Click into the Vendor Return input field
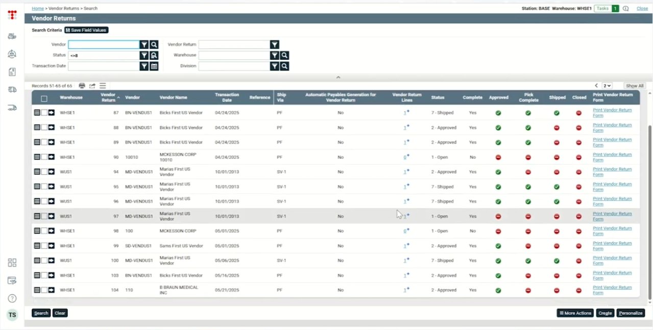 tap(234, 45)
